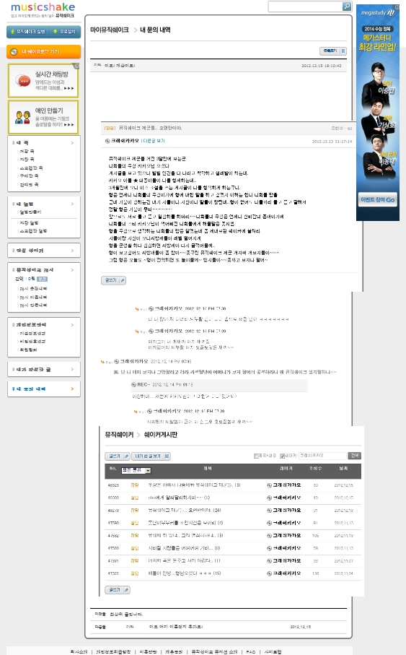Click the download arrow icon for 무료설치

tap(56, 32)
